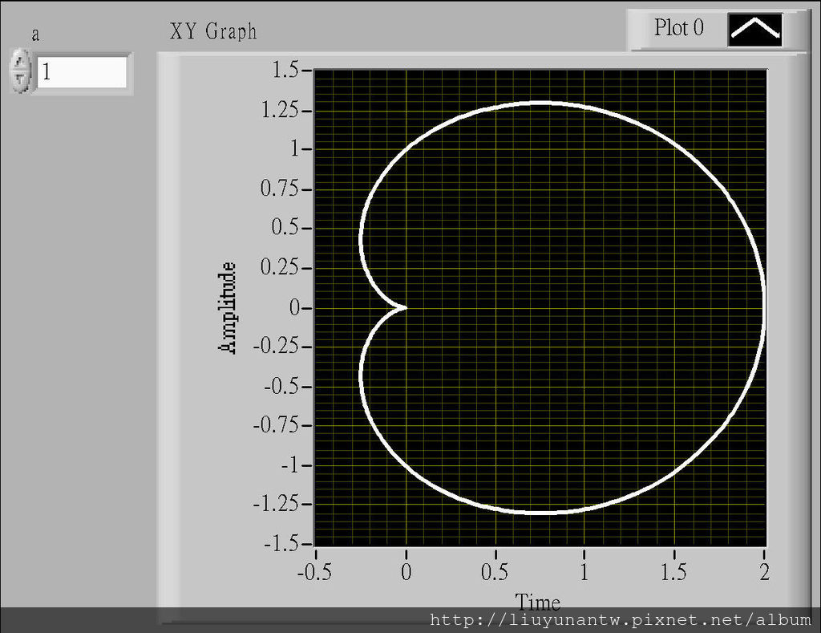The height and width of the screenshot is (633, 821).
Task: Click the Plot 0 legend label
Action: pyautogui.click(x=678, y=28)
